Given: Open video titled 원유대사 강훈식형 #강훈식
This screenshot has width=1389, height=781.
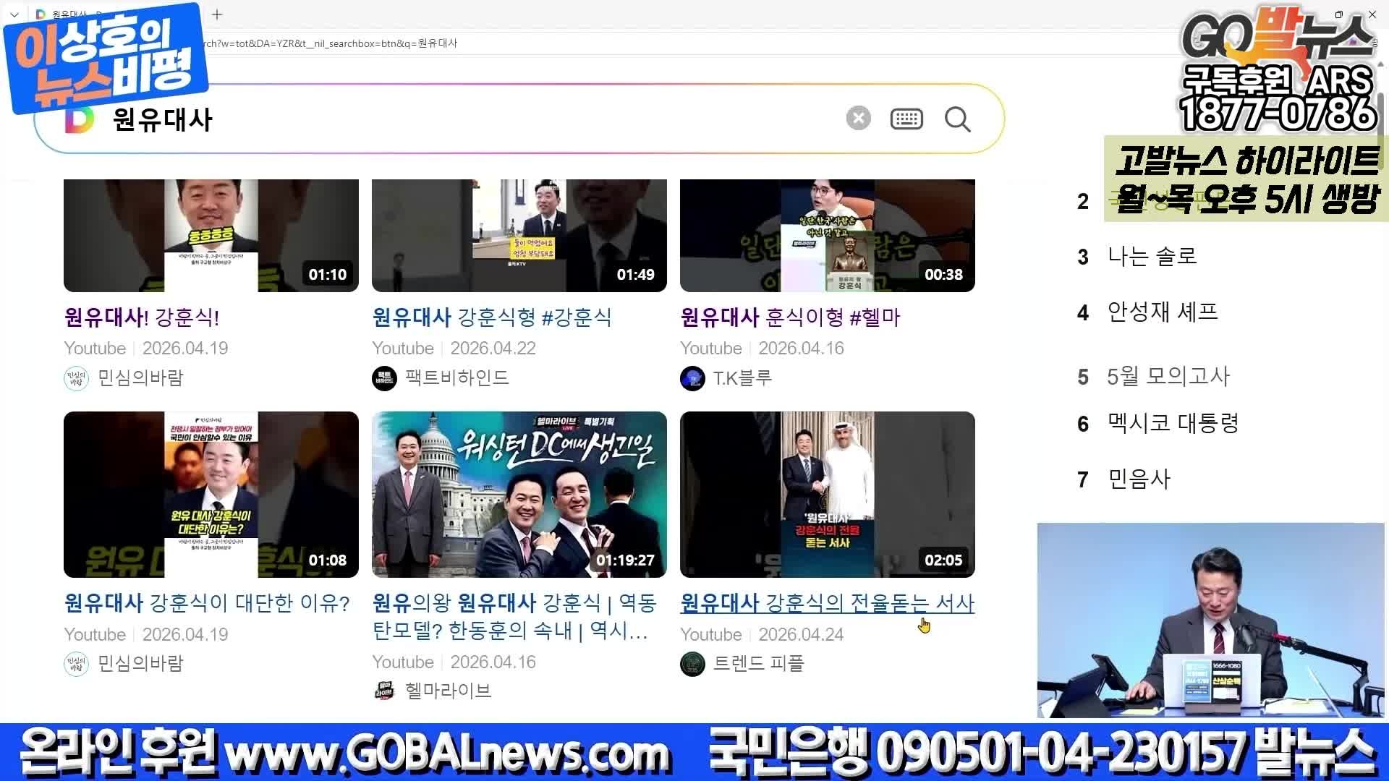Looking at the screenshot, I should tap(492, 317).
